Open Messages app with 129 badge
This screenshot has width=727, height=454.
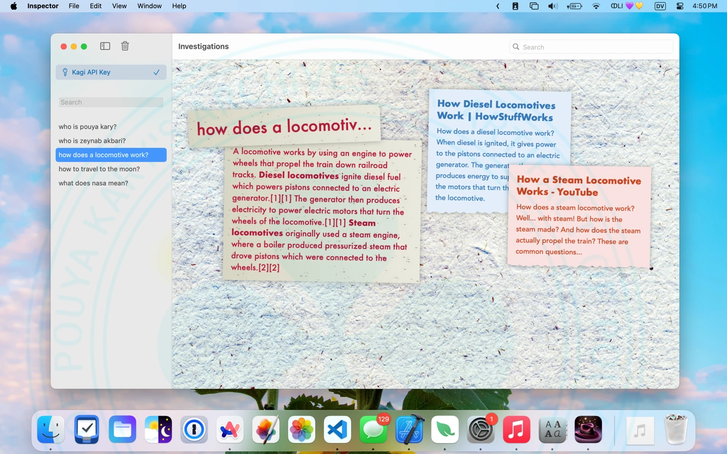click(373, 430)
